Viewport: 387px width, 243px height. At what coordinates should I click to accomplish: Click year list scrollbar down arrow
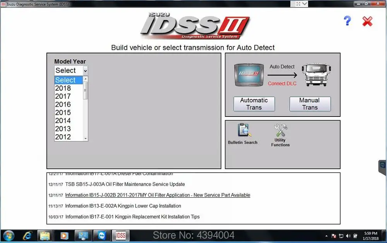[86, 139]
